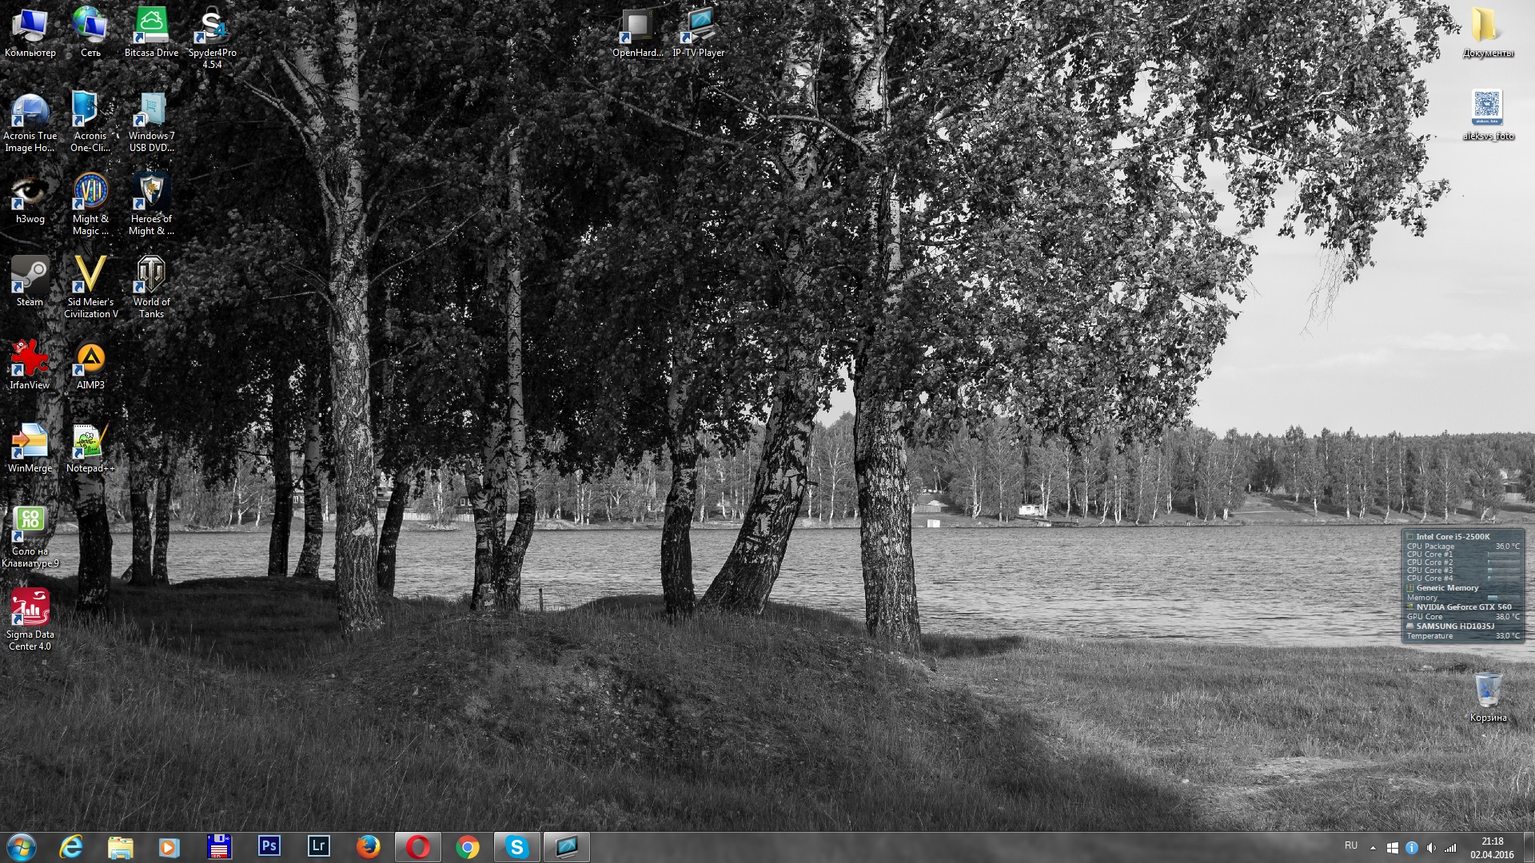The height and width of the screenshot is (863, 1535).
Task: Click the Windows Start orb
Action: coord(22,846)
